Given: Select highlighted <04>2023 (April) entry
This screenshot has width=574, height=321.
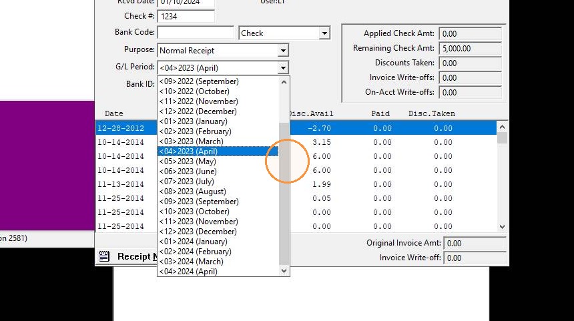Looking at the screenshot, I should coord(218,151).
